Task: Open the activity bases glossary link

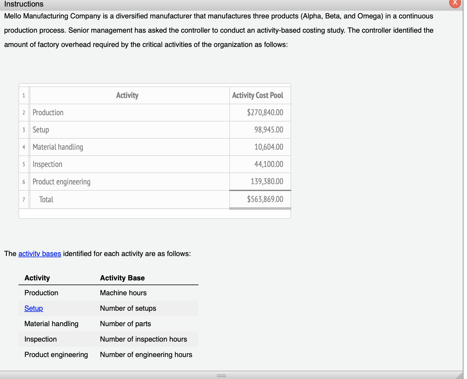Action: (x=40, y=254)
